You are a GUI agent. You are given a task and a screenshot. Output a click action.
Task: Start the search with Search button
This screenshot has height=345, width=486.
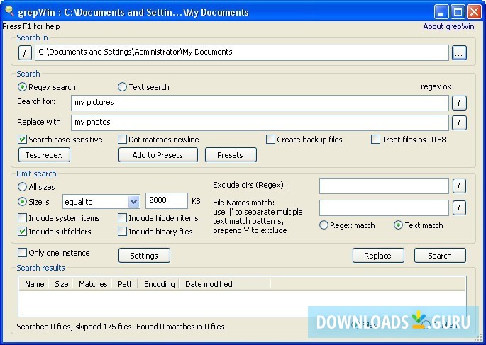[x=440, y=256]
